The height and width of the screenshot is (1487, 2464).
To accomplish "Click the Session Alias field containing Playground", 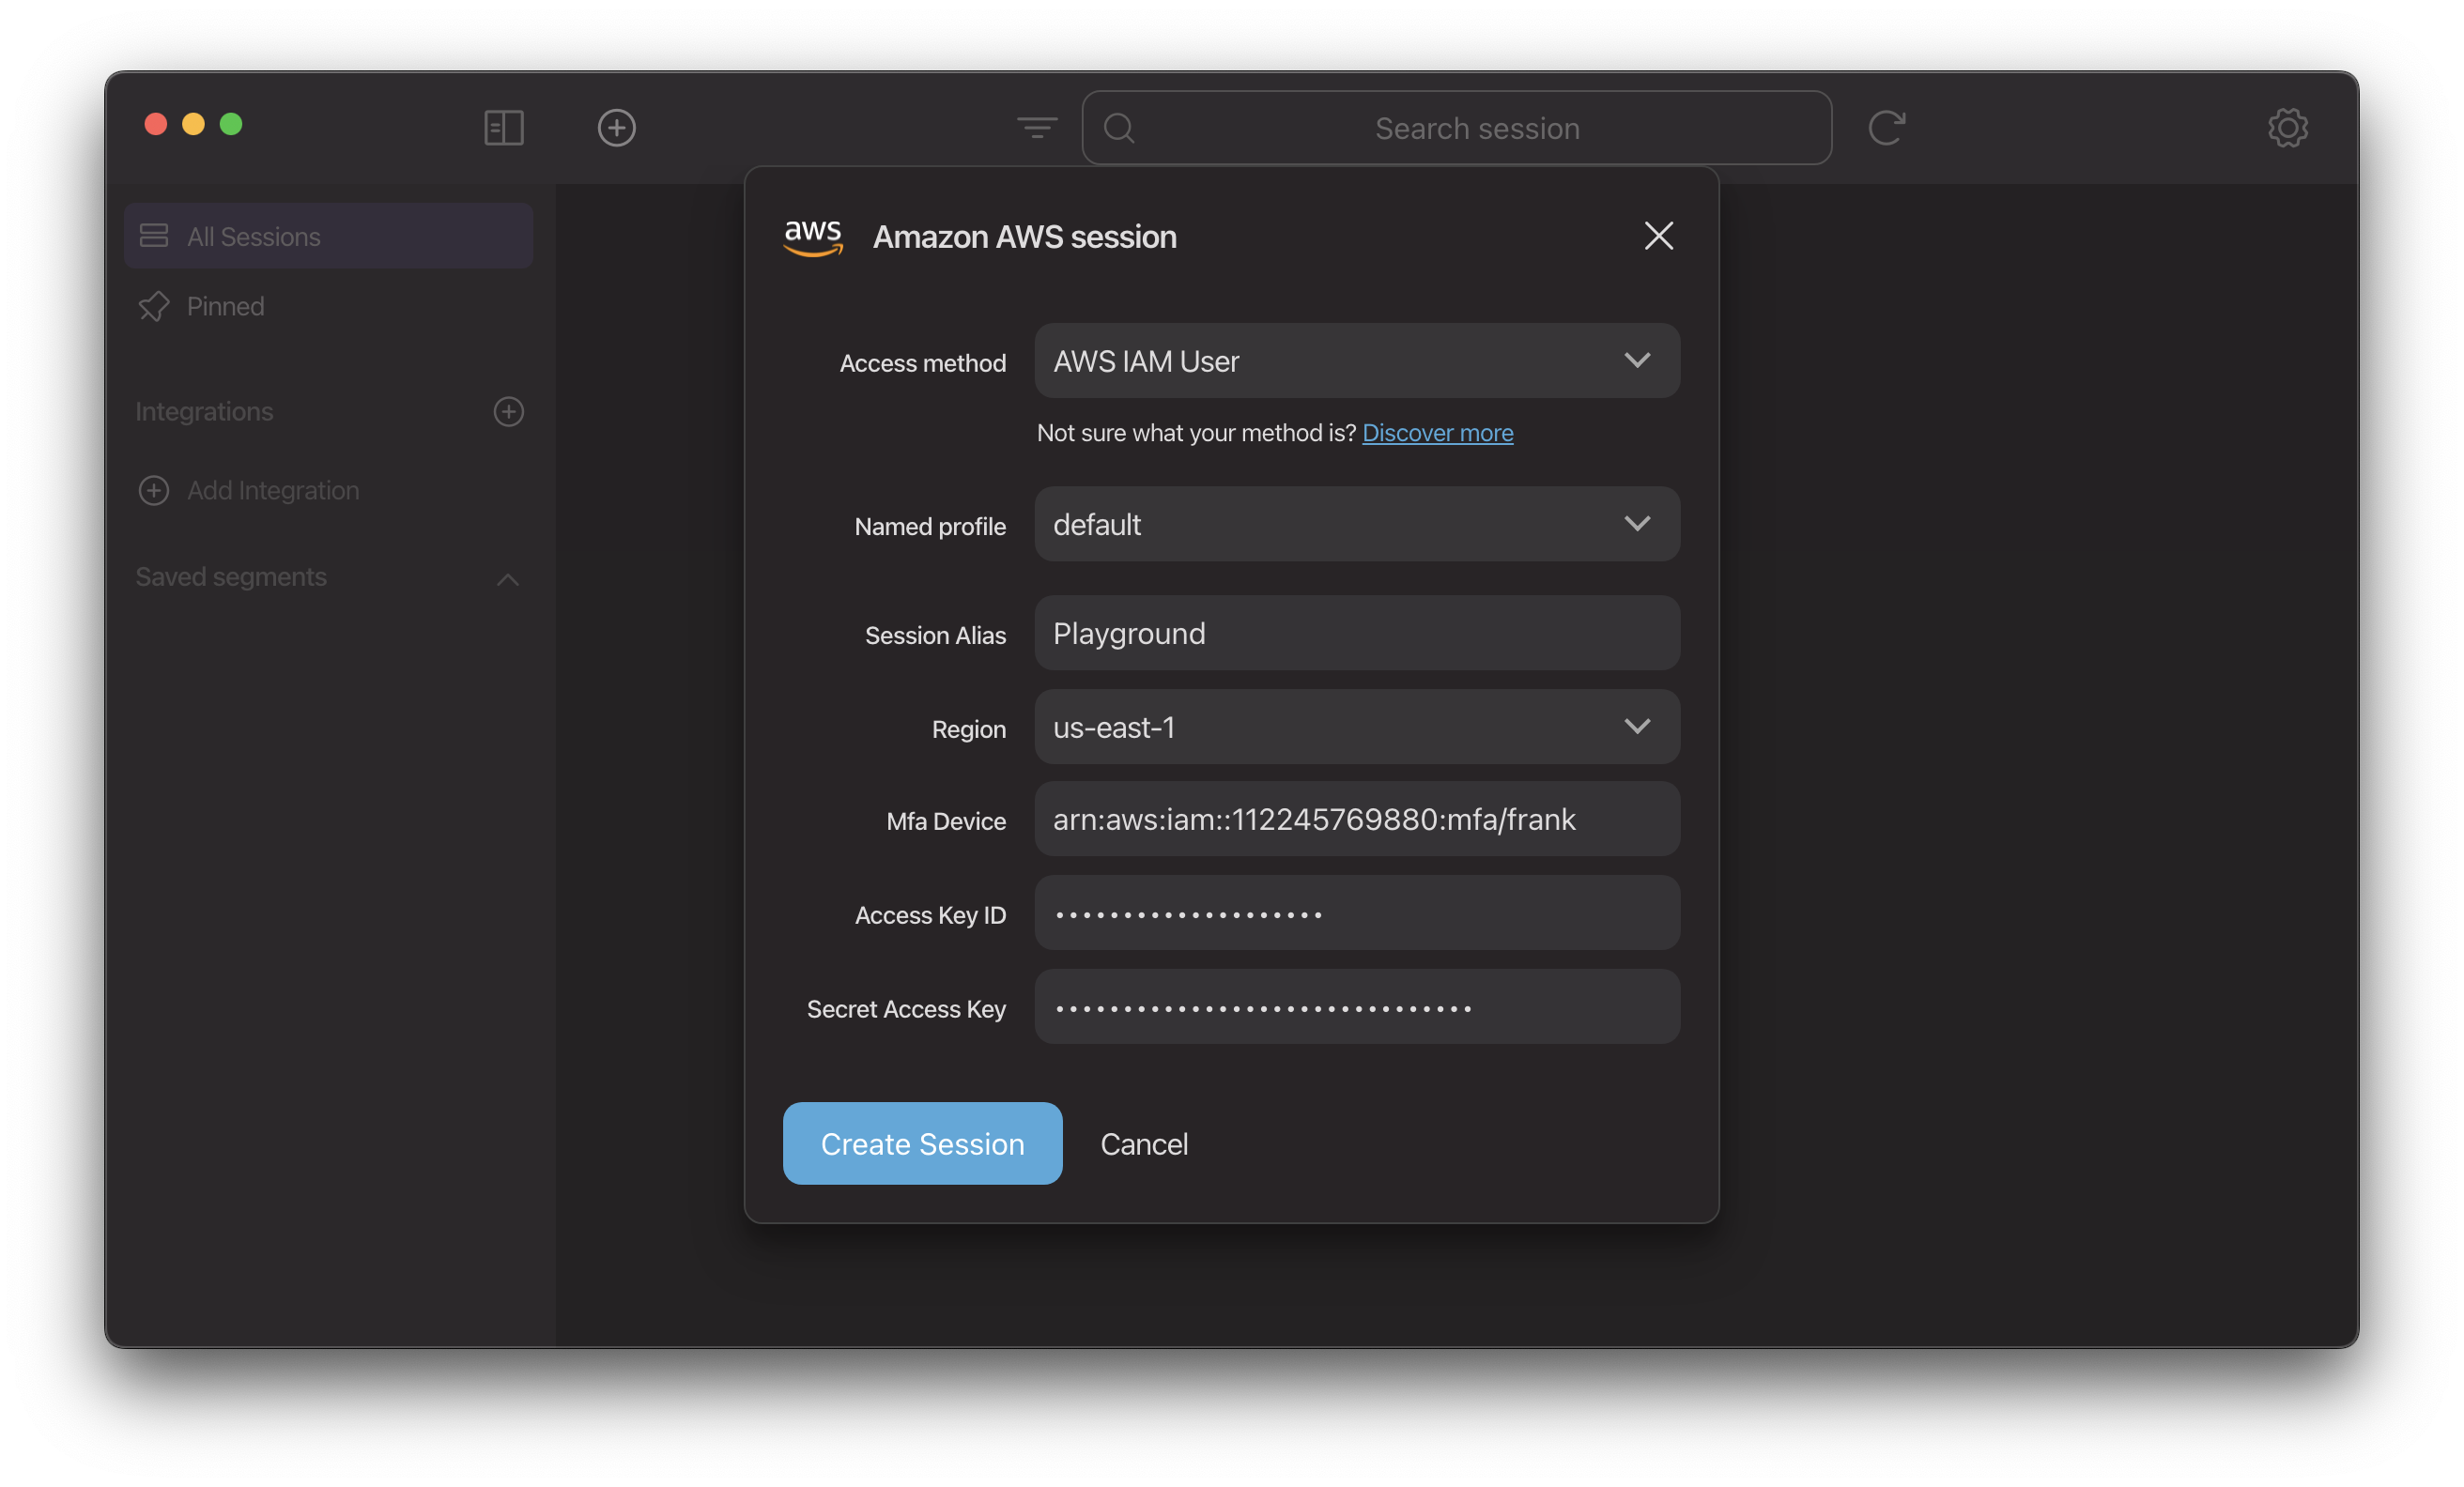I will tap(1355, 633).
